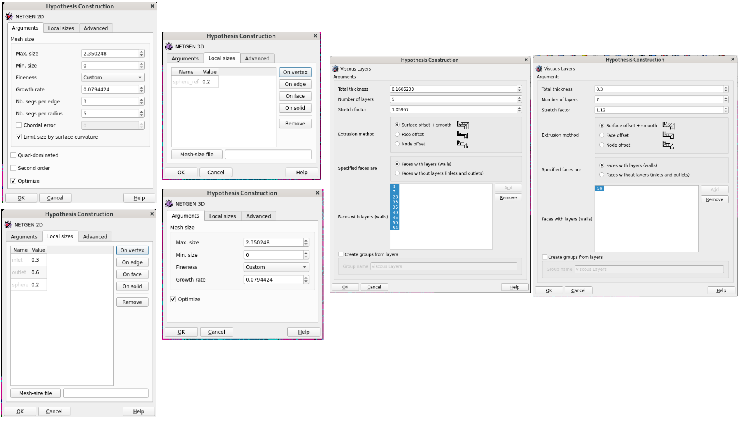Click Face offset icon in 7-layer Viscous Layers dialog
Image resolution: width=744 pixels, height=421 pixels.
668,135
